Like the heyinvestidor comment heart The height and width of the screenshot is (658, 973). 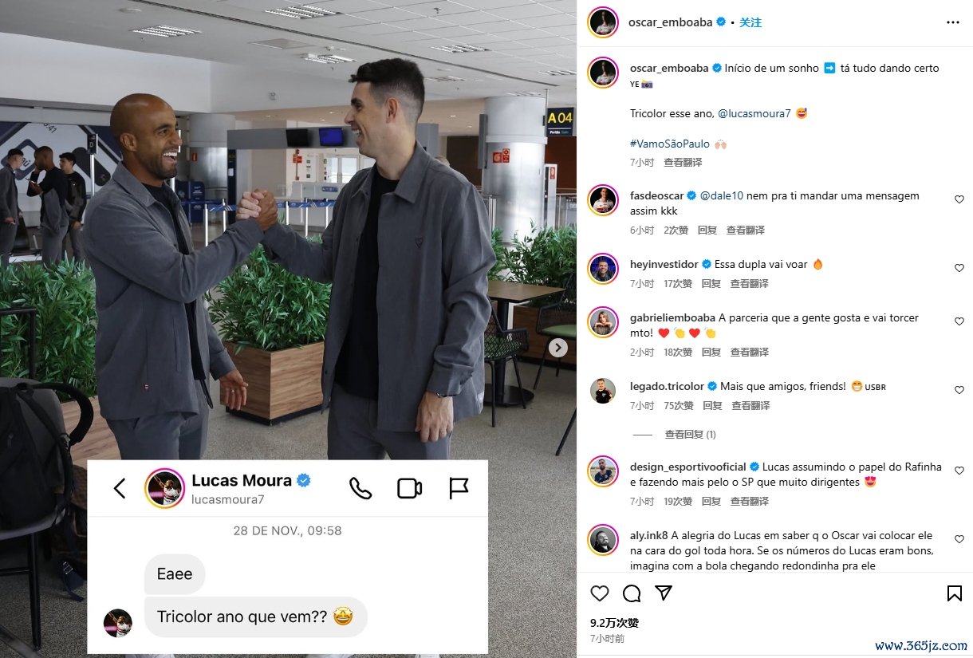[x=959, y=268]
